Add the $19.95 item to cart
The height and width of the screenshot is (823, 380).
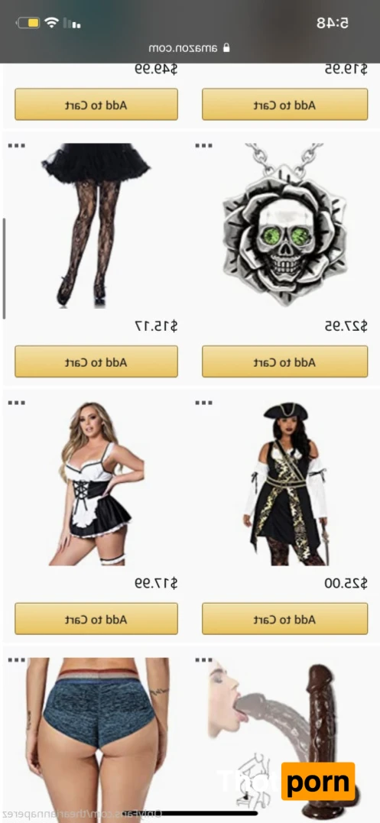pos(284,105)
